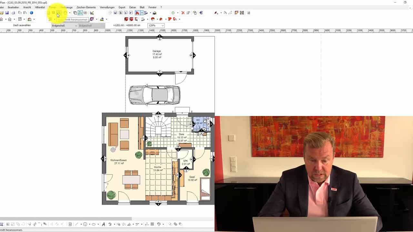Select the chart graph toolbar icon
The image size is (413, 232).
92,13
